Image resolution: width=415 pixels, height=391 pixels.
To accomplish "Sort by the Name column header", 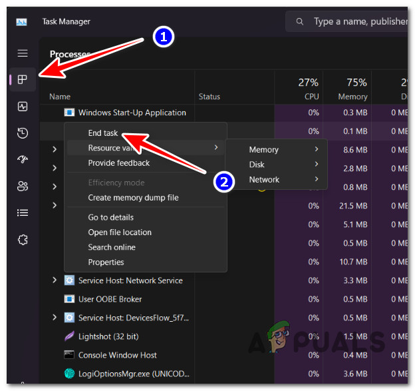I will click(60, 97).
